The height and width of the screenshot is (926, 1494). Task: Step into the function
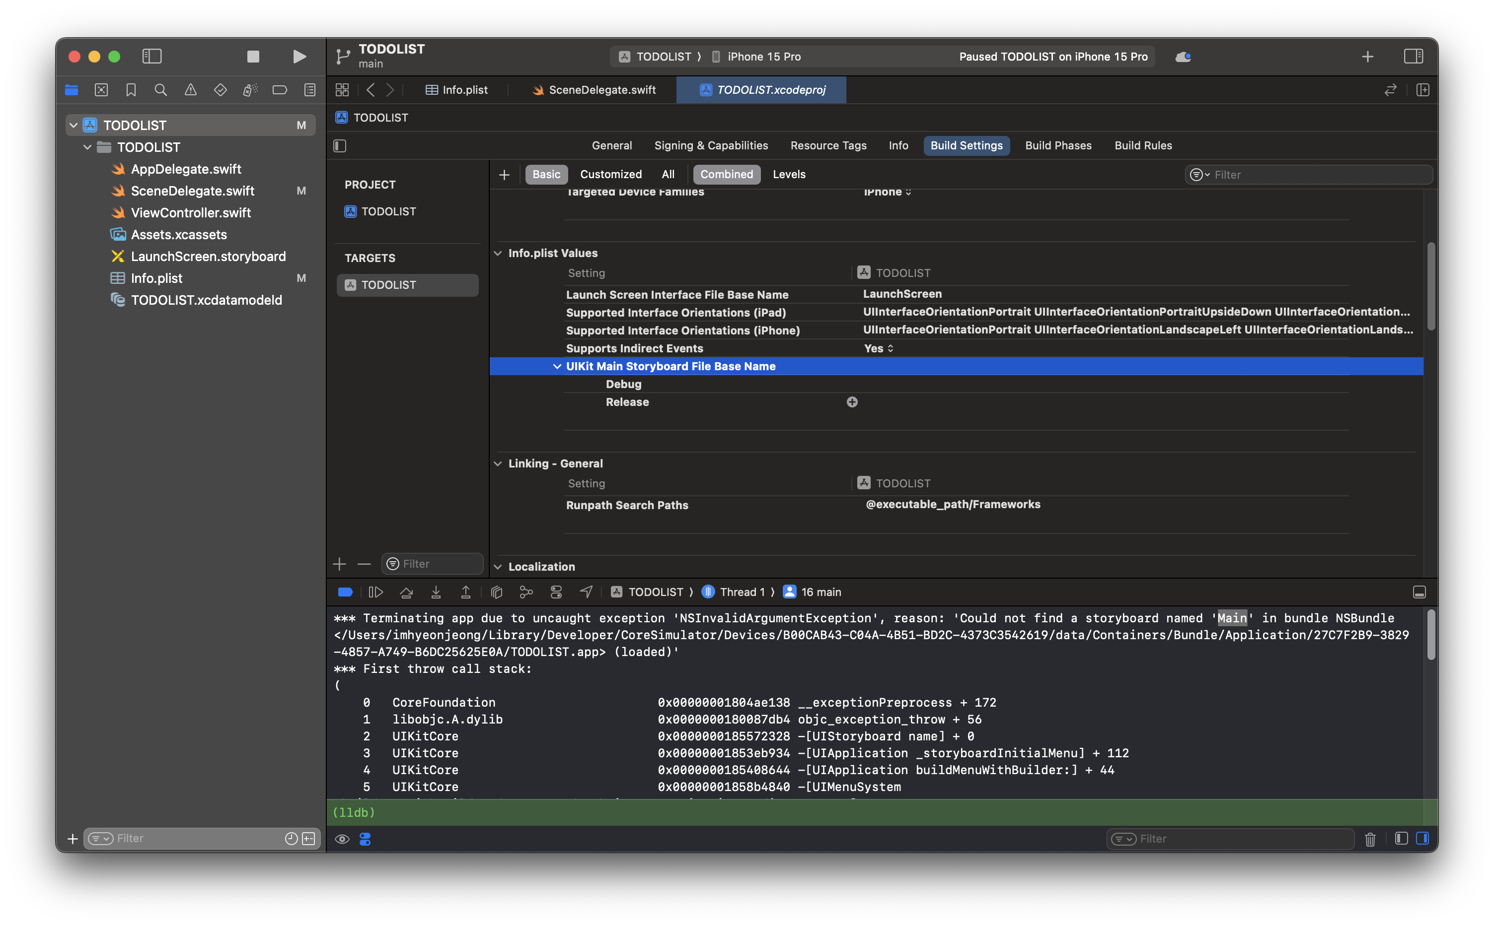point(436,592)
